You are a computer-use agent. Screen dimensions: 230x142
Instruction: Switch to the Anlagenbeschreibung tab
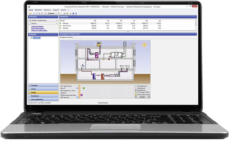click(x=67, y=37)
